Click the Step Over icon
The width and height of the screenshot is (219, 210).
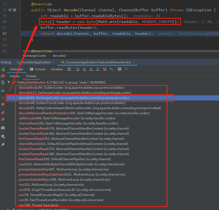click(78, 69)
